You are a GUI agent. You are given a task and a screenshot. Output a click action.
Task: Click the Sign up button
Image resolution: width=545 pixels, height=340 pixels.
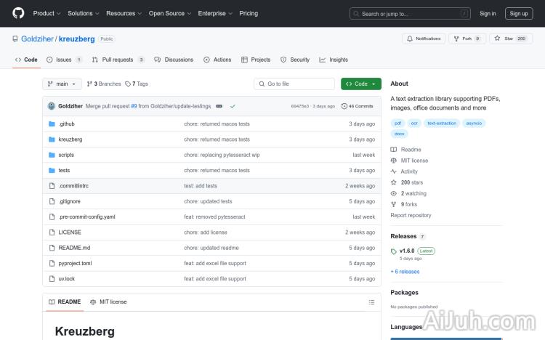[x=519, y=13]
